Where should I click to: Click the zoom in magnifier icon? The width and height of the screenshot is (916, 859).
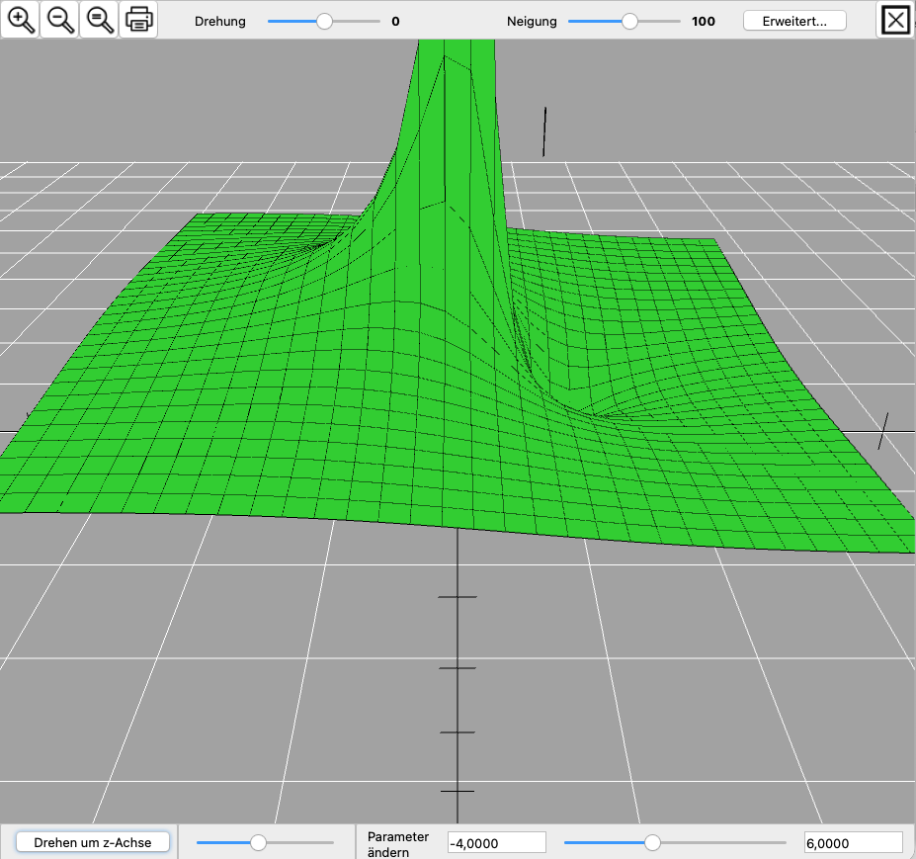click(20, 19)
